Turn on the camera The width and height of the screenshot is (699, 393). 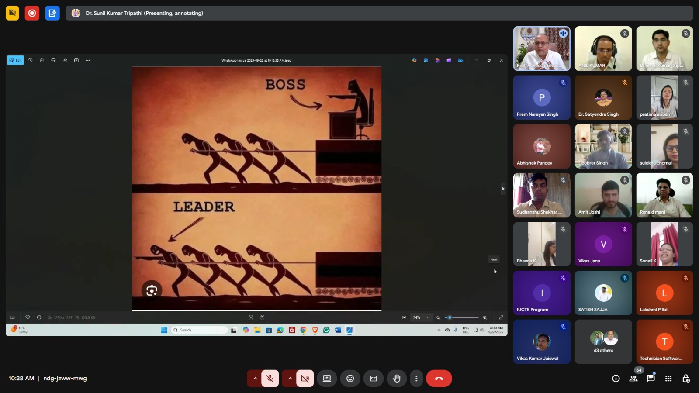point(305,379)
